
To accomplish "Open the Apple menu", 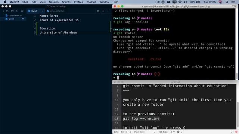I will click(x=5, y=2).
